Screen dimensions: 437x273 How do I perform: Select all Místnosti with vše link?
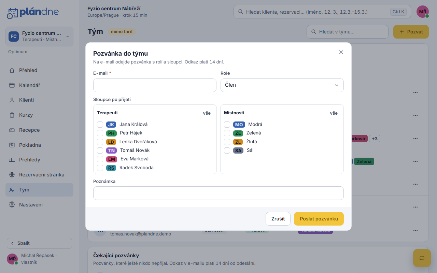click(334, 113)
